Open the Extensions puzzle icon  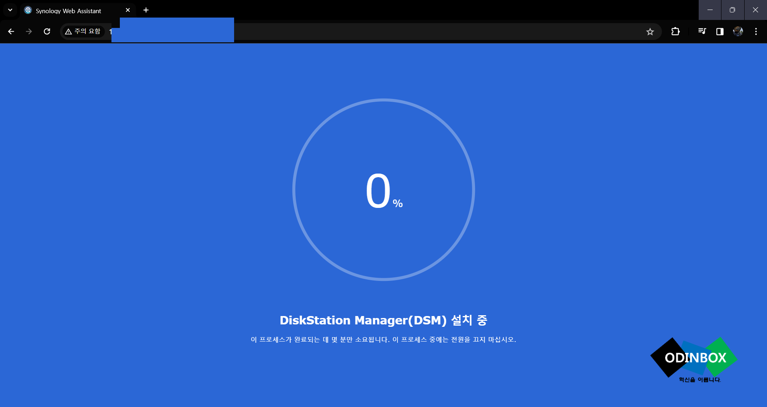(x=676, y=32)
